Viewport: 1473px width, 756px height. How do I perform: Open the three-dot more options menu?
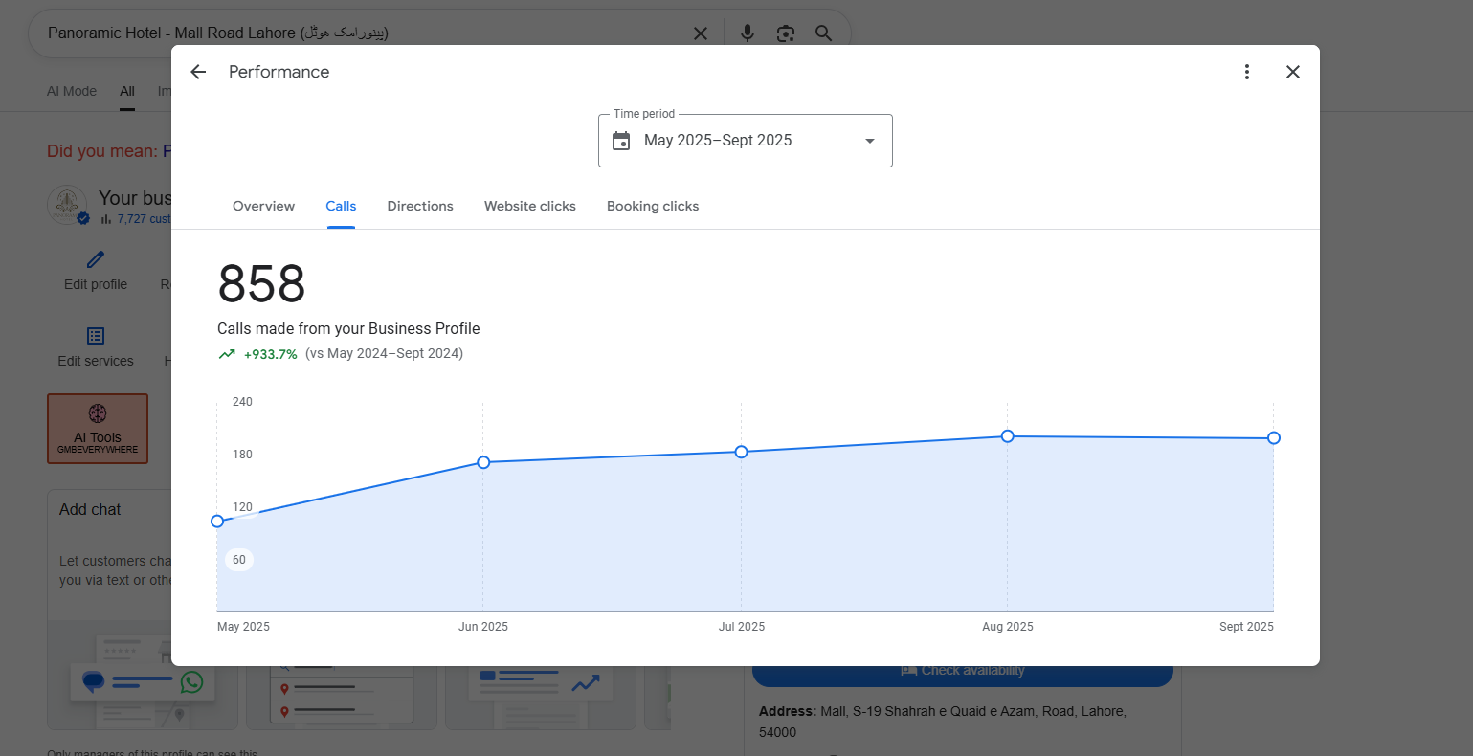point(1246,72)
